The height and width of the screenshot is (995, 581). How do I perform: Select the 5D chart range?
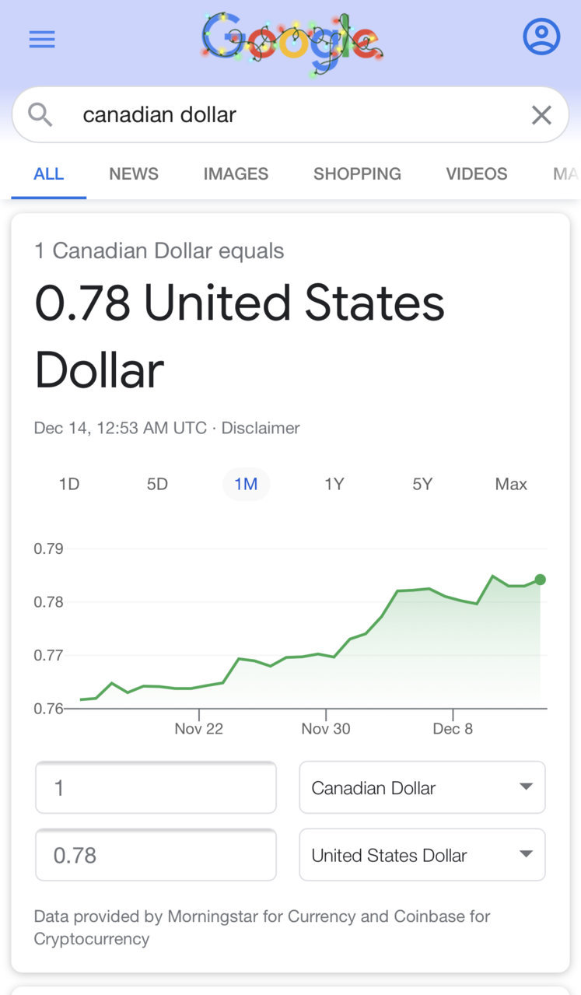click(157, 484)
